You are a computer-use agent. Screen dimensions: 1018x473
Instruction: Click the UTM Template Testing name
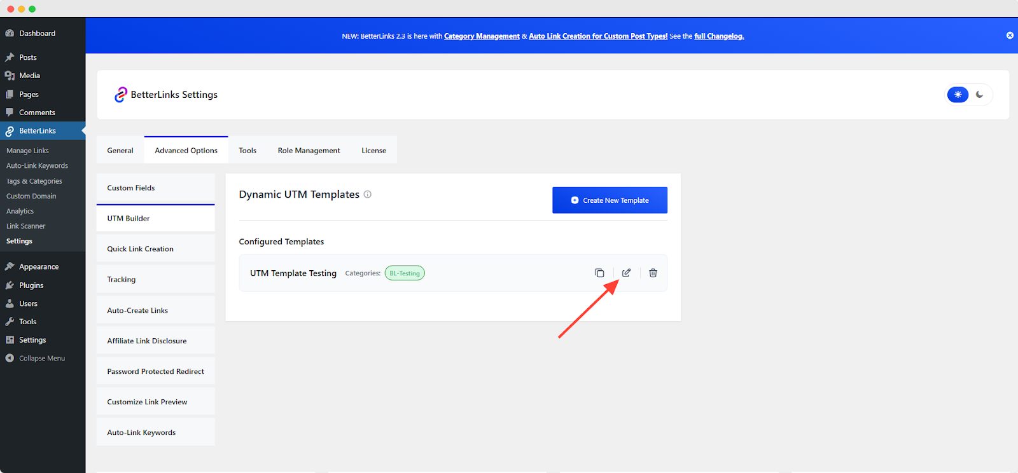[x=293, y=273]
